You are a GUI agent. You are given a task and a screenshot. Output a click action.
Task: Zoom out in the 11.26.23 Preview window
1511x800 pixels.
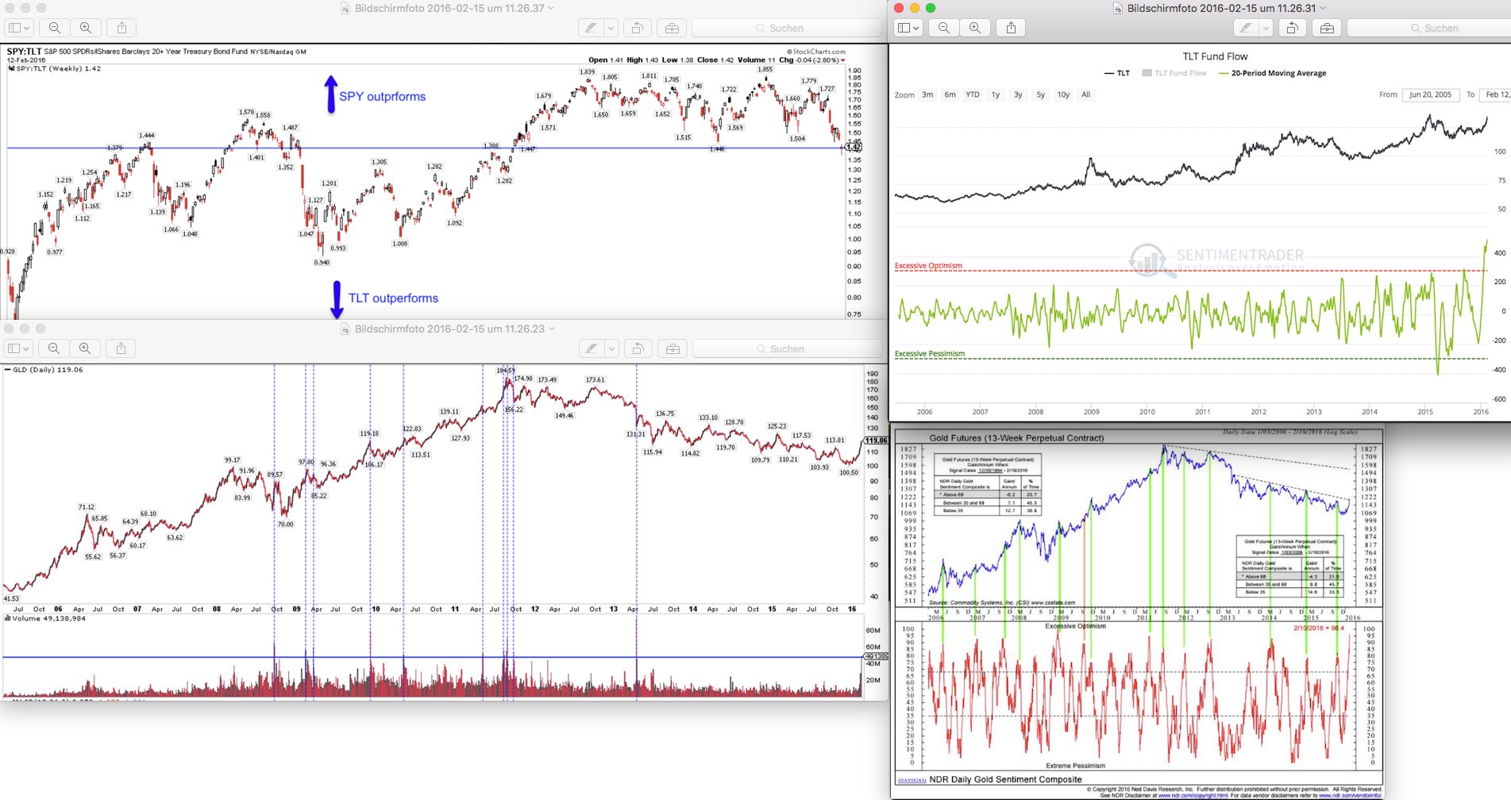(x=54, y=348)
